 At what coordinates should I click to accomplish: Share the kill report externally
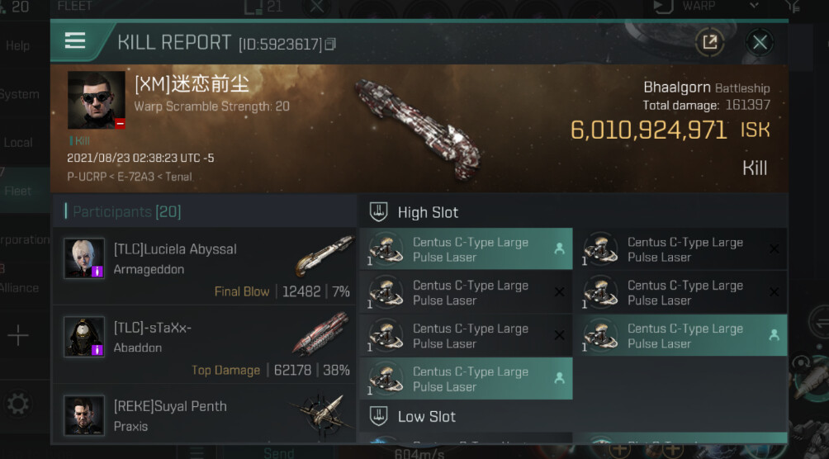coord(708,42)
